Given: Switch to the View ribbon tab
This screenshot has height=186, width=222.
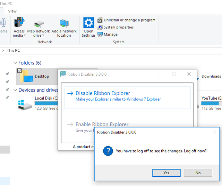Looking at the screenshot, I should coord(12,11).
